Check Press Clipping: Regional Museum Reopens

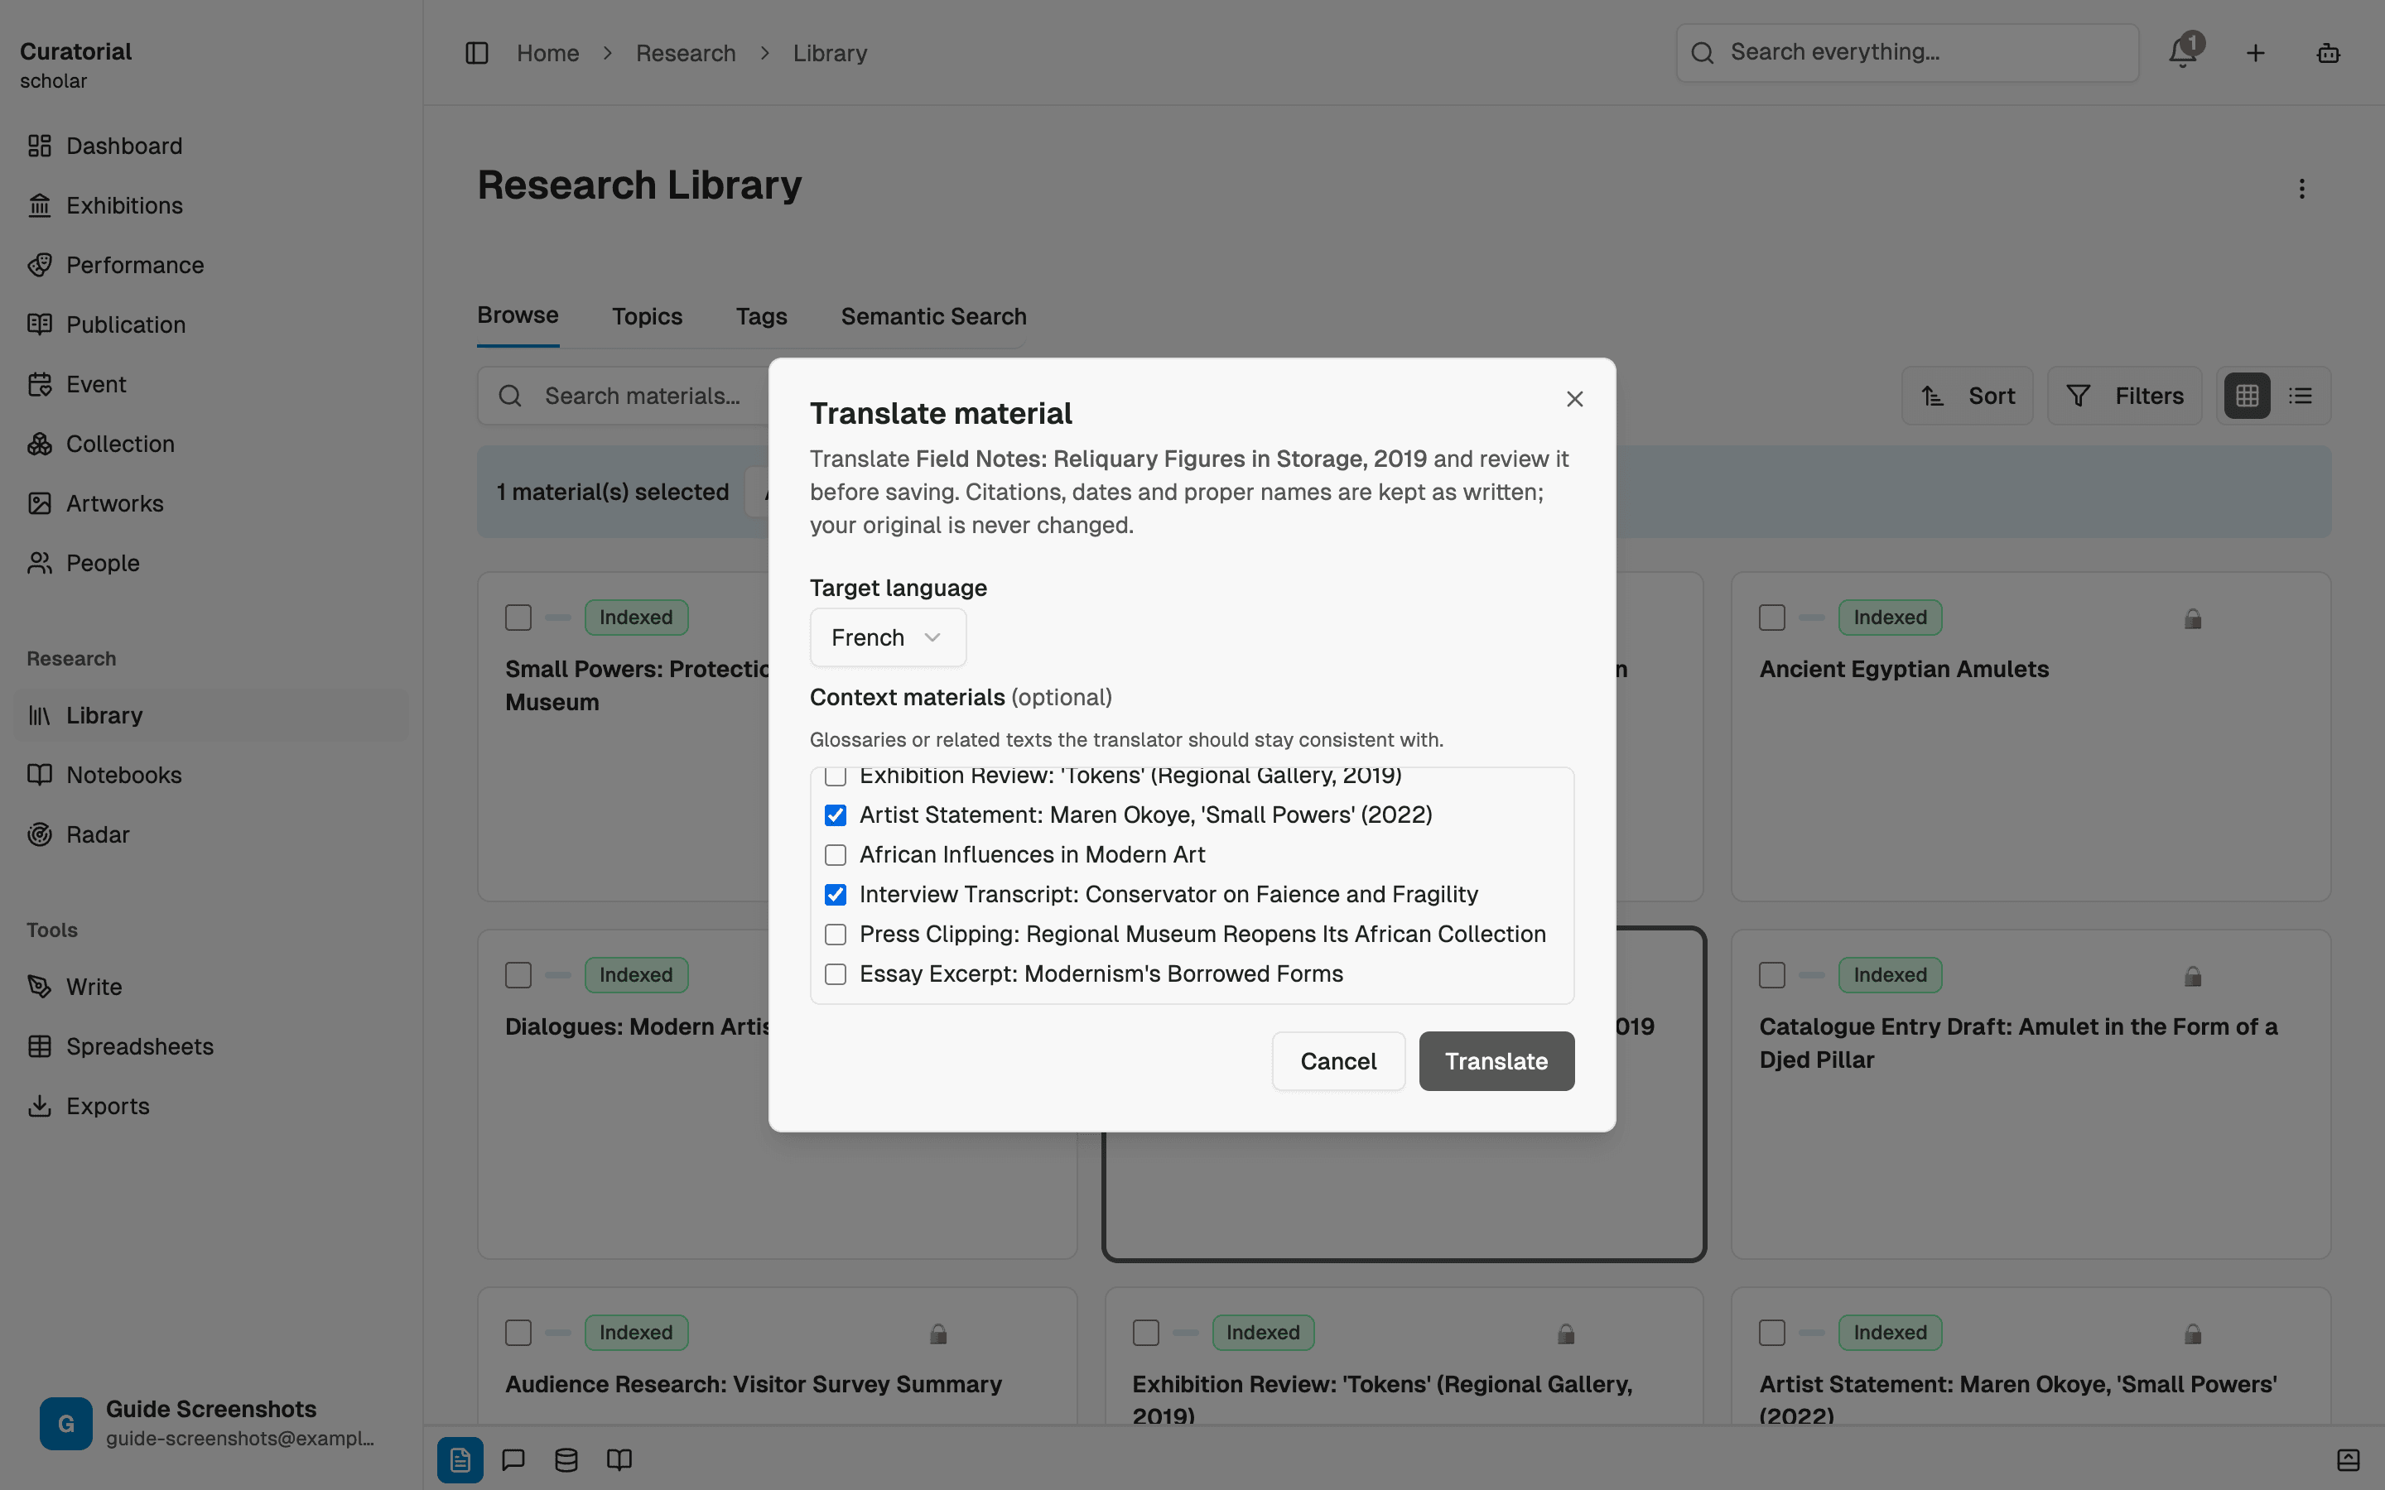coord(836,935)
